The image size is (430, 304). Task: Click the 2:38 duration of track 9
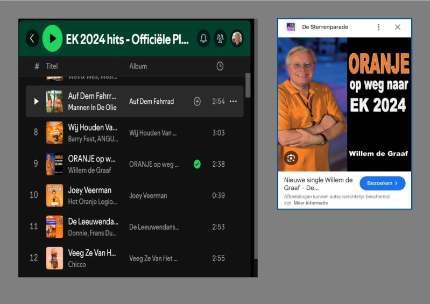point(218,164)
